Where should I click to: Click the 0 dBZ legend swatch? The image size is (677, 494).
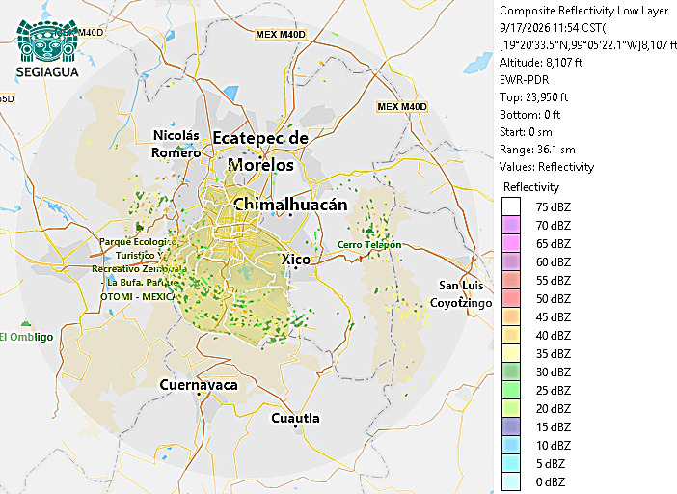511,481
